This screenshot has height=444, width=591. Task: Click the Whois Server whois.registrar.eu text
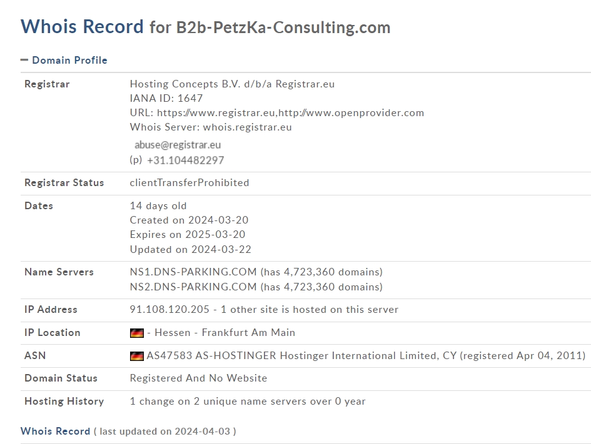(211, 127)
